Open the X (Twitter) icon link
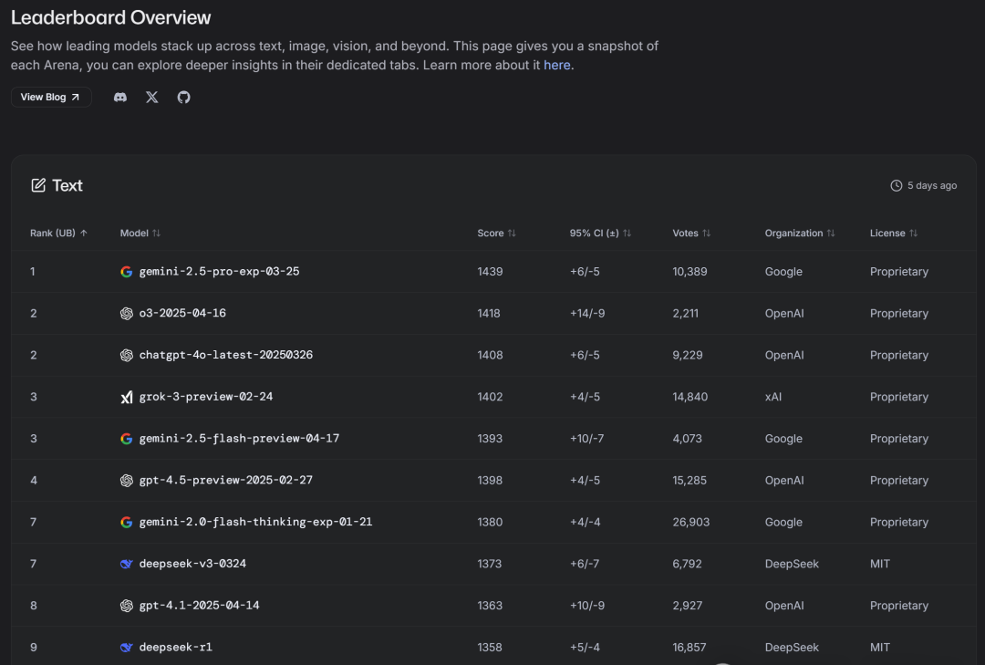The image size is (985, 665). [152, 97]
